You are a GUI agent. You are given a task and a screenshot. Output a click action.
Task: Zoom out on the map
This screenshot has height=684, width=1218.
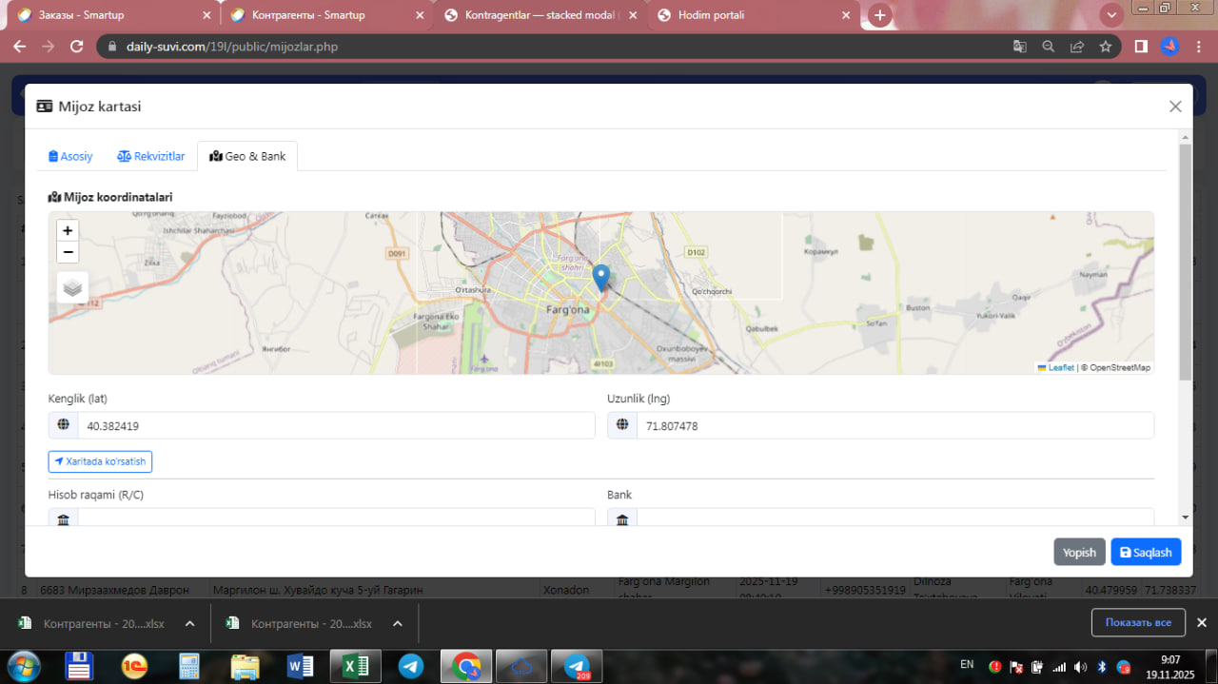[x=68, y=252]
